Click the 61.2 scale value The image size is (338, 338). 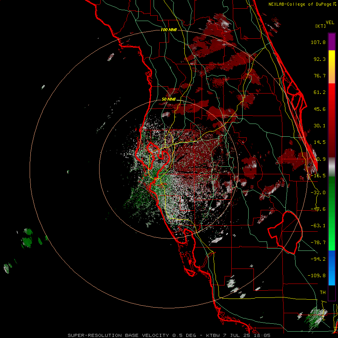(320, 92)
